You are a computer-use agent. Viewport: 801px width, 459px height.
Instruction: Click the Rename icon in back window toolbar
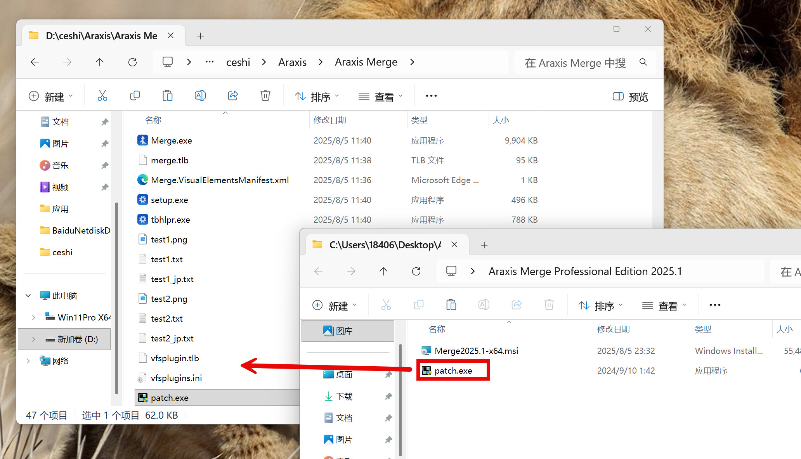coord(200,96)
